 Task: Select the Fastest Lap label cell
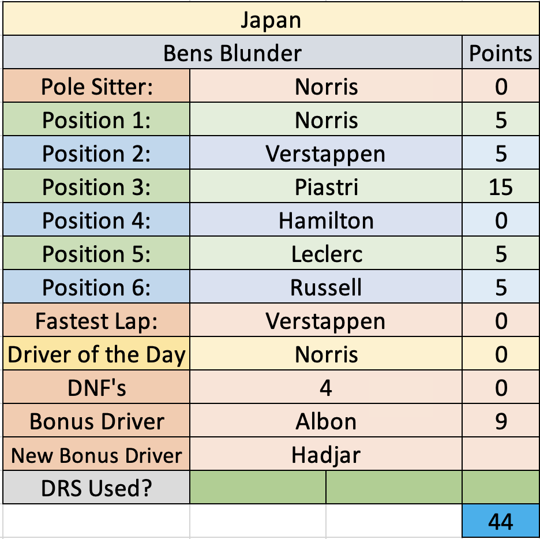pos(96,320)
